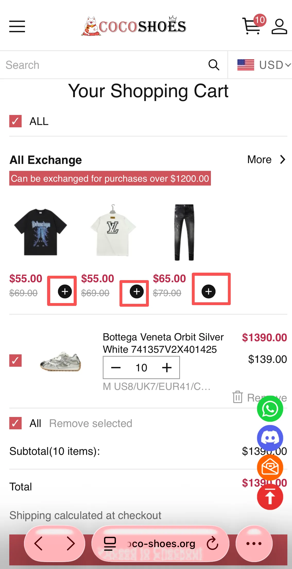This screenshot has width=292, height=569.
Task: Add the Balenciaga black t-shirt exchange item
Action: coord(65,291)
